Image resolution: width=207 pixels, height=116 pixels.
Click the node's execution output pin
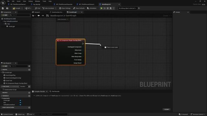pos(83,44)
